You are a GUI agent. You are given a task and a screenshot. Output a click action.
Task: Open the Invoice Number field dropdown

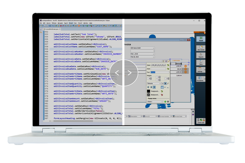pyautogui.click(x=171, y=116)
